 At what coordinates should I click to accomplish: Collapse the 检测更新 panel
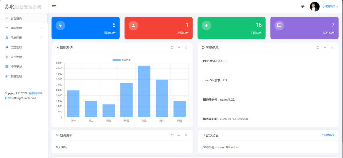(x=179, y=135)
